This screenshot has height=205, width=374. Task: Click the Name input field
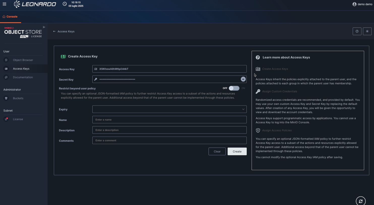[x=169, y=120]
